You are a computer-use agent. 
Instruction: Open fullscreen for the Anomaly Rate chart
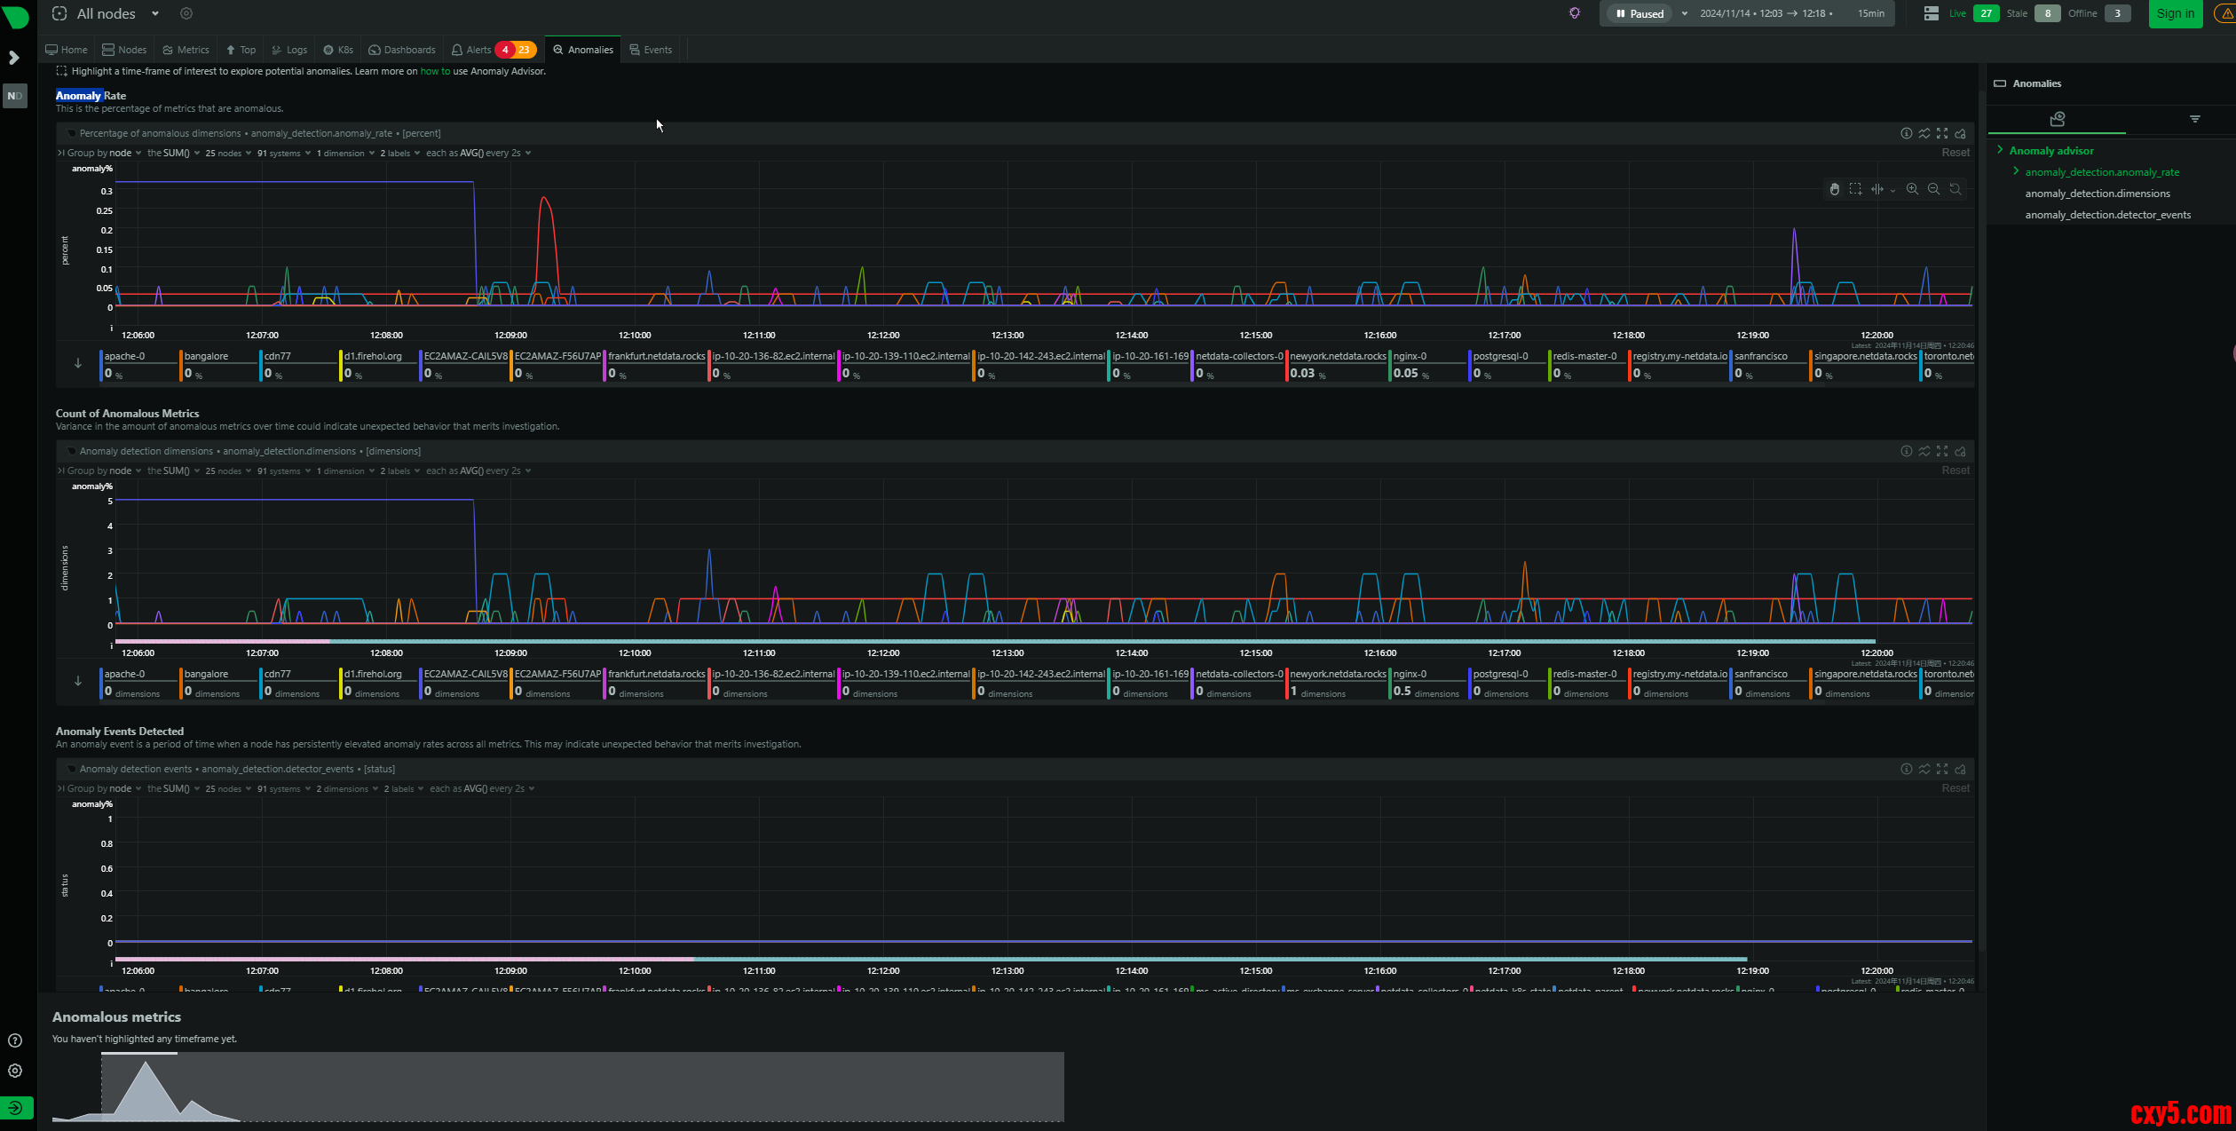1942,133
